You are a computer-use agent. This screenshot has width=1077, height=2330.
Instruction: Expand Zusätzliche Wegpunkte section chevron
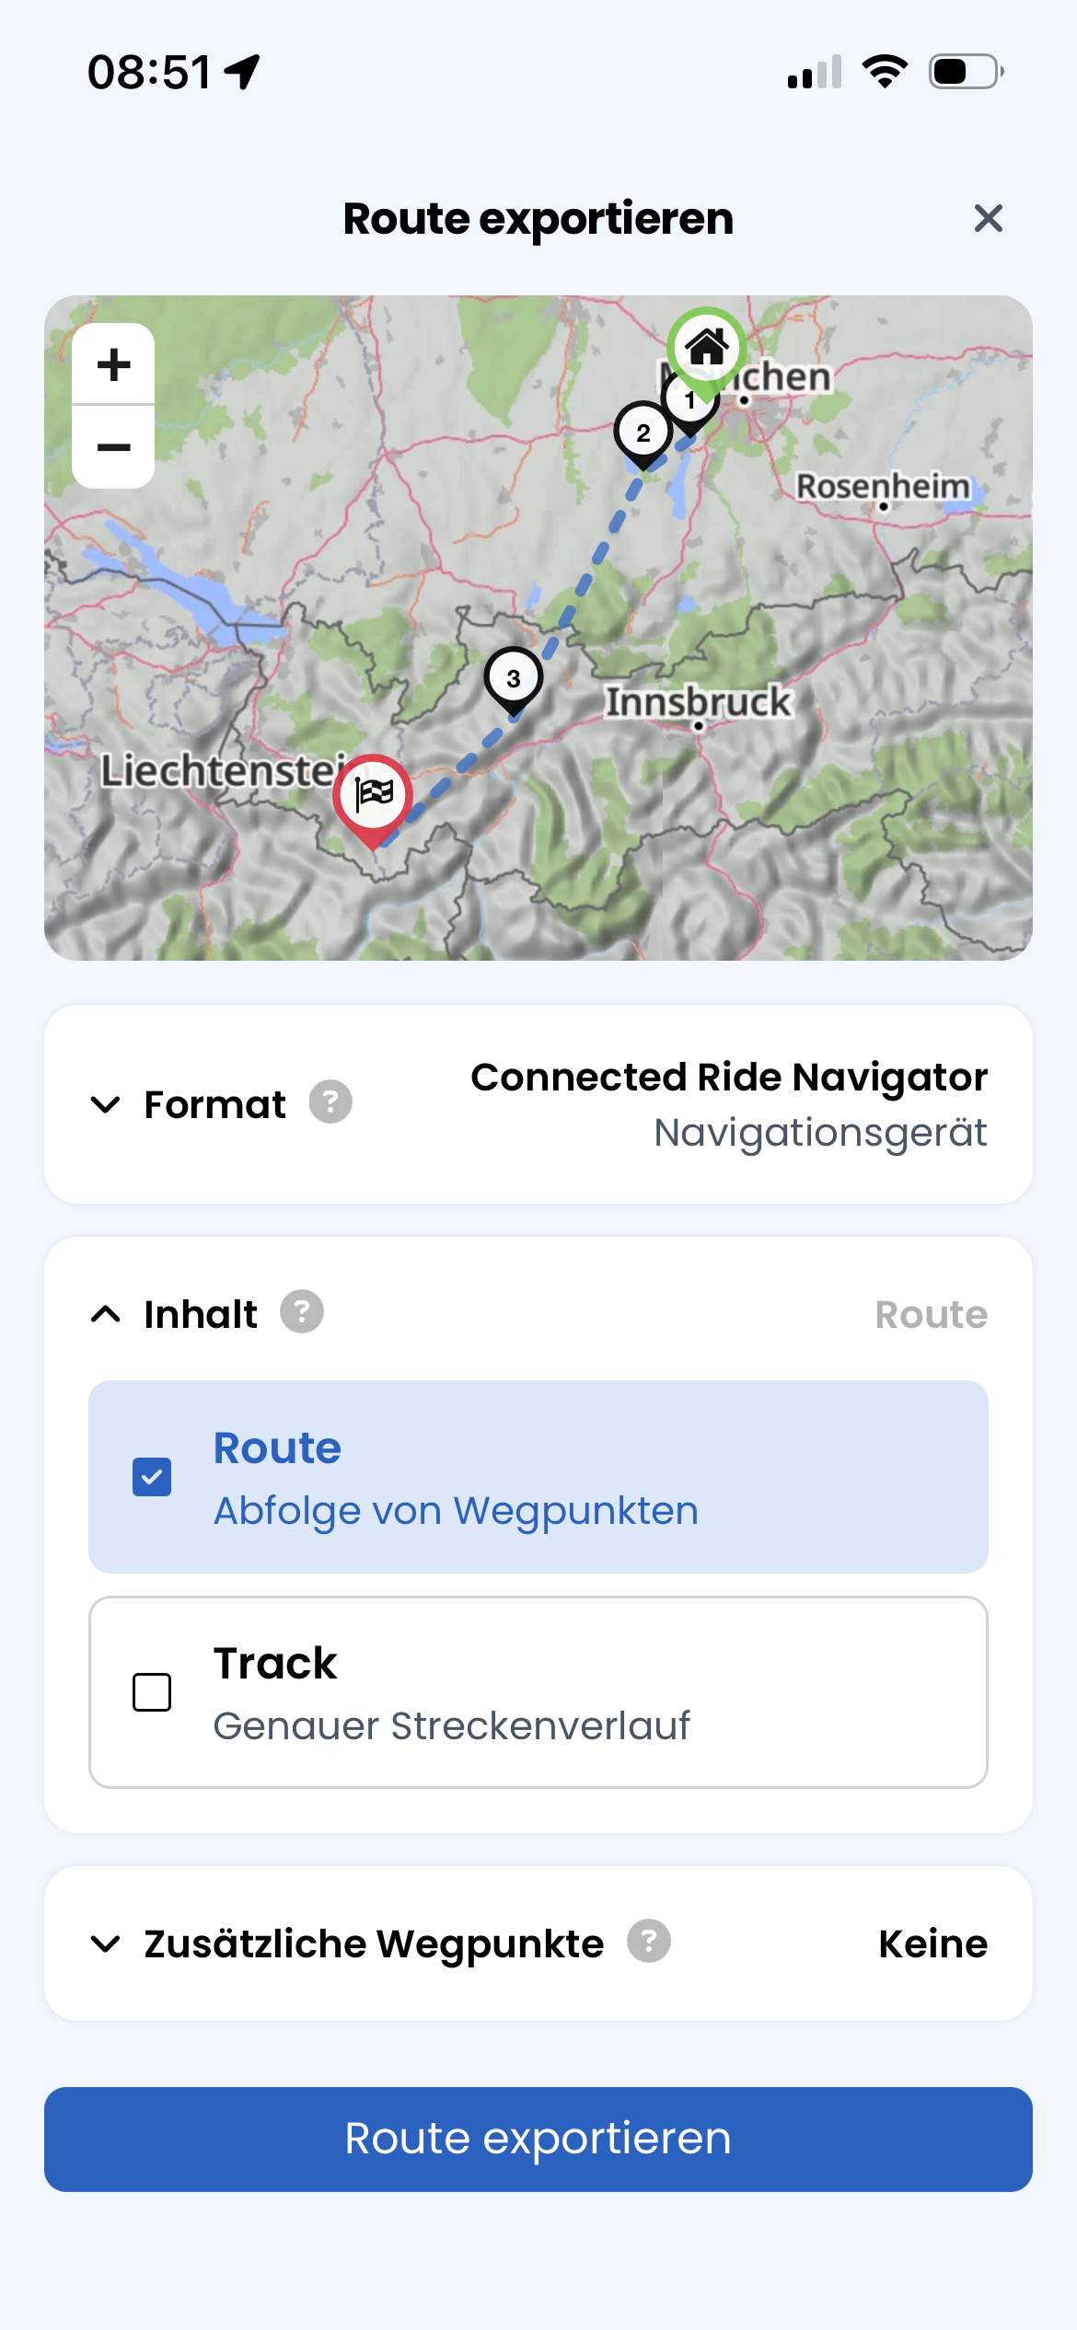(x=106, y=1944)
